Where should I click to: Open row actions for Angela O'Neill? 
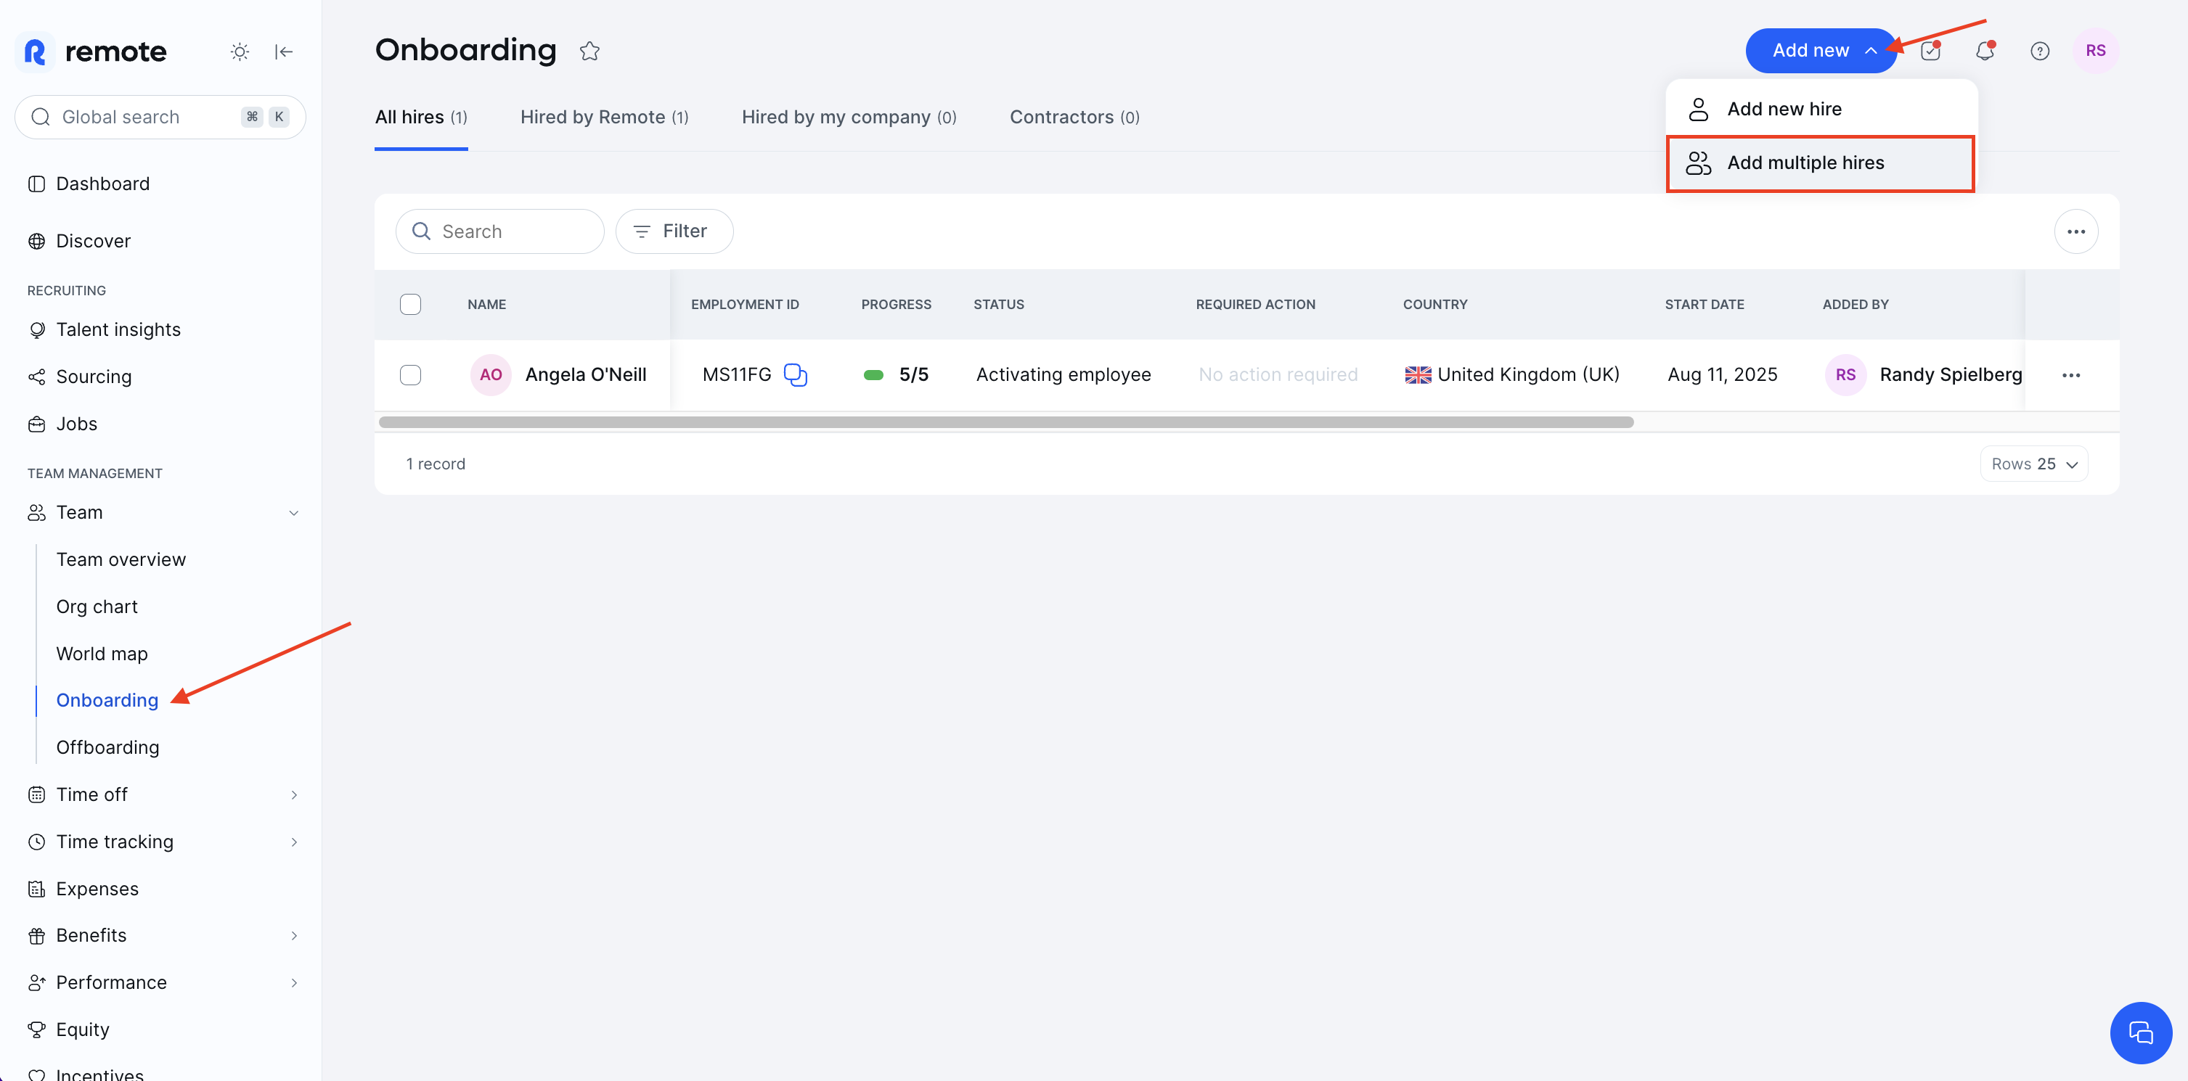(2071, 375)
